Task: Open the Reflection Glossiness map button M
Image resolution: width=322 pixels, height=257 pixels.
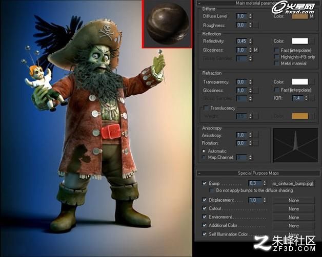Action: (x=256, y=50)
